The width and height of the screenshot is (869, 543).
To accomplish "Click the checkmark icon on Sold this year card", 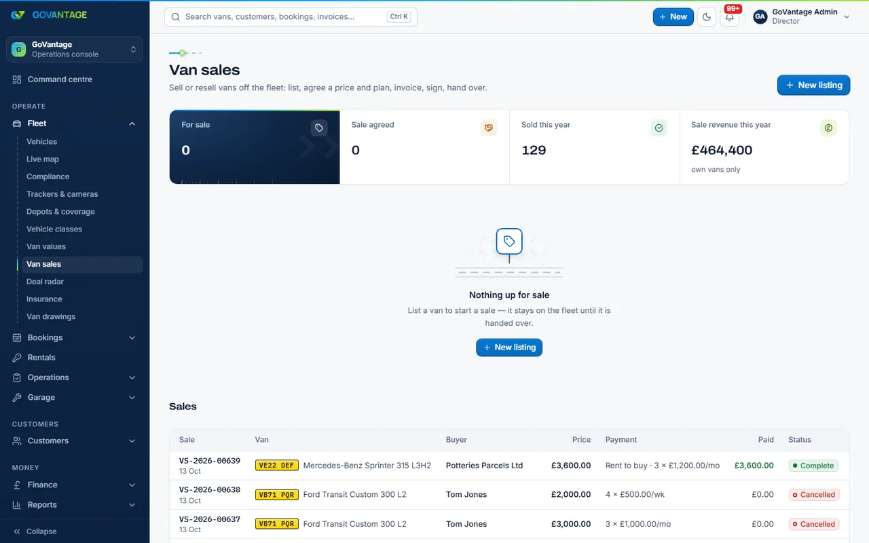I will pyautogui.click(x=659, y=128).
